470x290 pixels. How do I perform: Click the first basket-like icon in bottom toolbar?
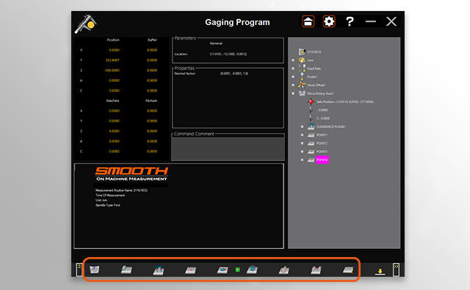click(x=95, y=269)
